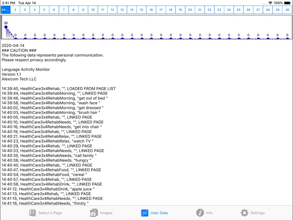This screenshot has width=293, height=220.
Task: Check the battery indicator in status bar
Action: click(288, 3)
